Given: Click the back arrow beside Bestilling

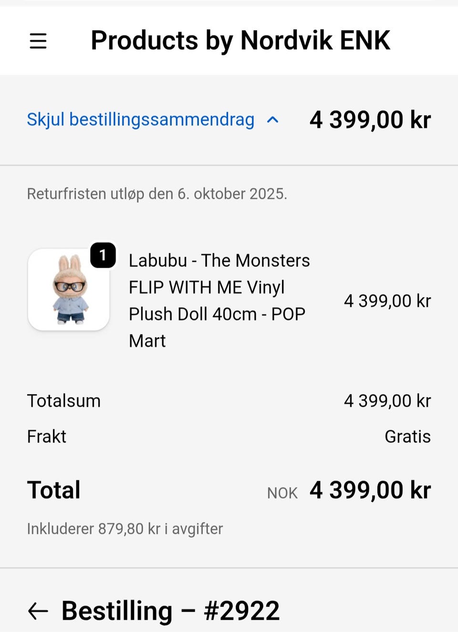Looking at the screenshot, I should point(38,611).
